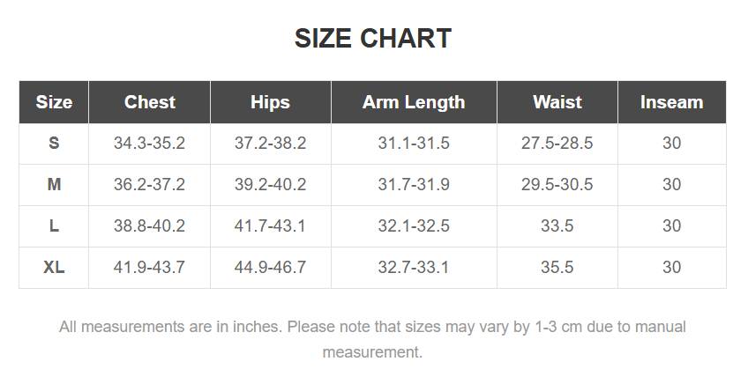Select the Hips column header
748x384 pixels.
(x=270, y=102)
